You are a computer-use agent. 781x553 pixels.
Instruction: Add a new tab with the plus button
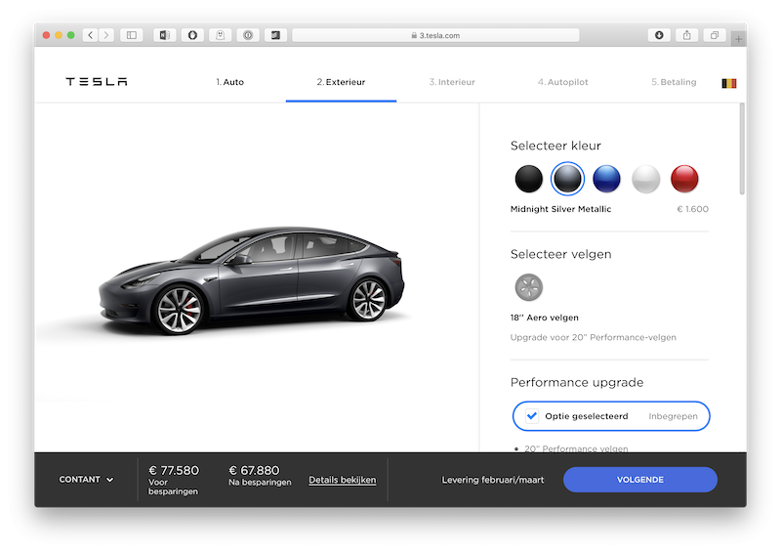[738, 38]
